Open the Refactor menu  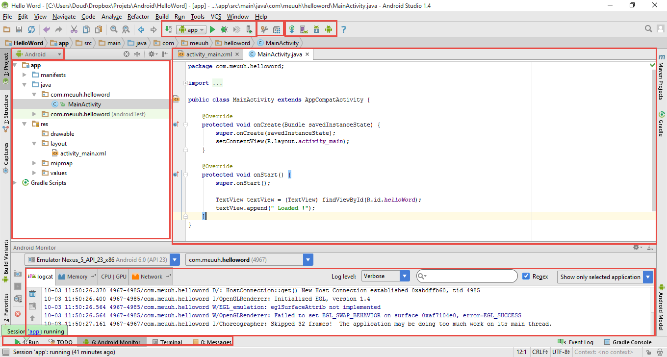click(138, 17)
